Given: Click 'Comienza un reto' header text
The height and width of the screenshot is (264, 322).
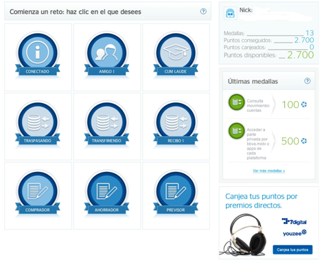Looking at the screenshot, I should coord(76,12).
